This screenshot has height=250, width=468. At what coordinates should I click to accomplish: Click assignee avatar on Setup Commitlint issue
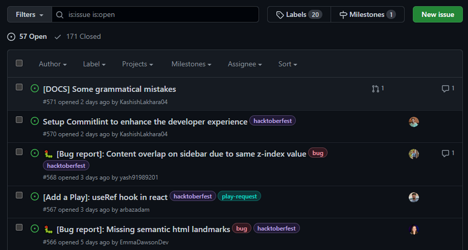(x=414, y=122)
